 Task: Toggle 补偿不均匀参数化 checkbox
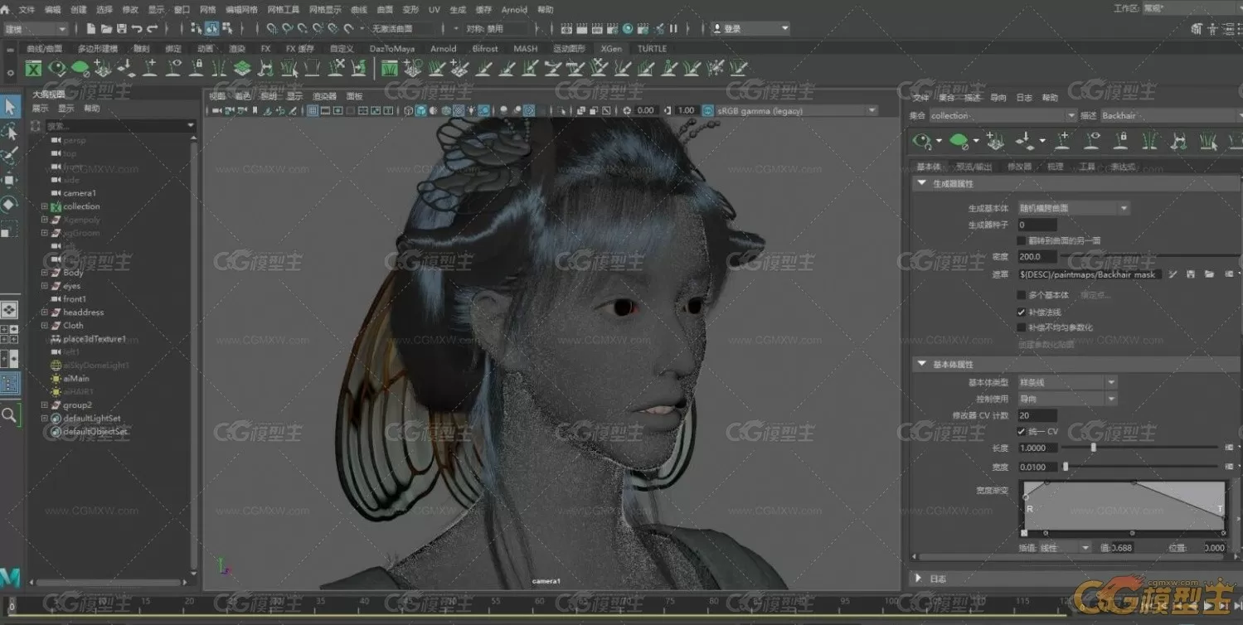point(1022,327)
